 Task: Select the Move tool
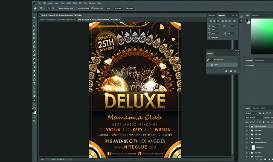[x=34, y=18]
